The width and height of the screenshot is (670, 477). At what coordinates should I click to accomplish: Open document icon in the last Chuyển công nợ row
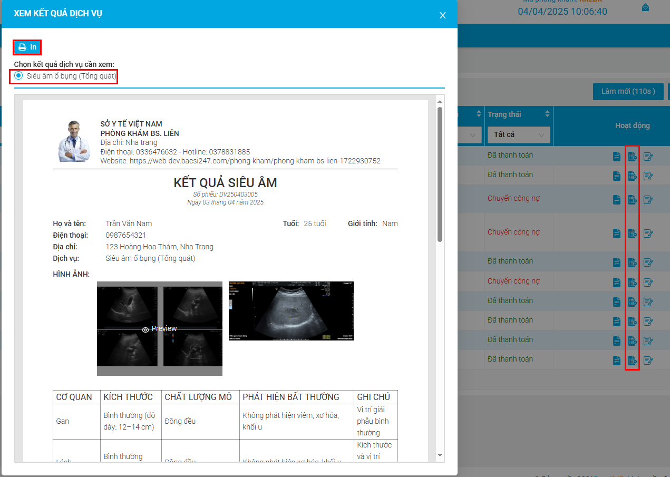coord(617,283)
